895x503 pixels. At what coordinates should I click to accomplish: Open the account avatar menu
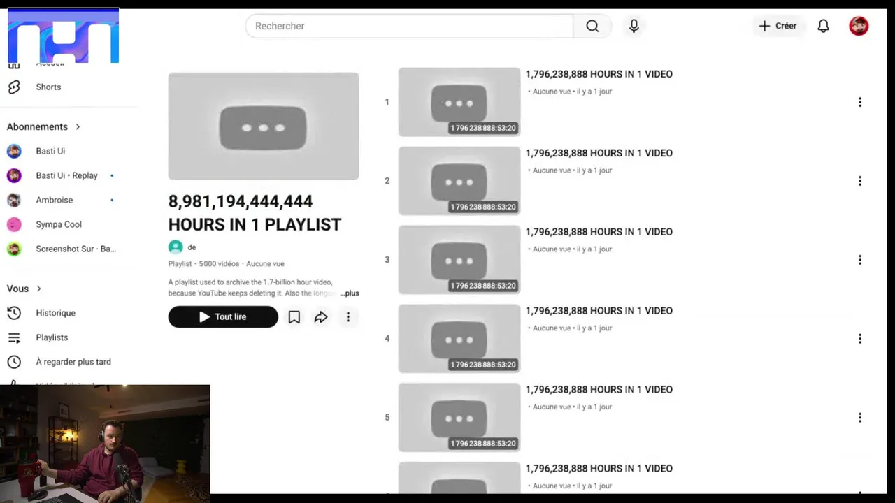pos(859,26)
